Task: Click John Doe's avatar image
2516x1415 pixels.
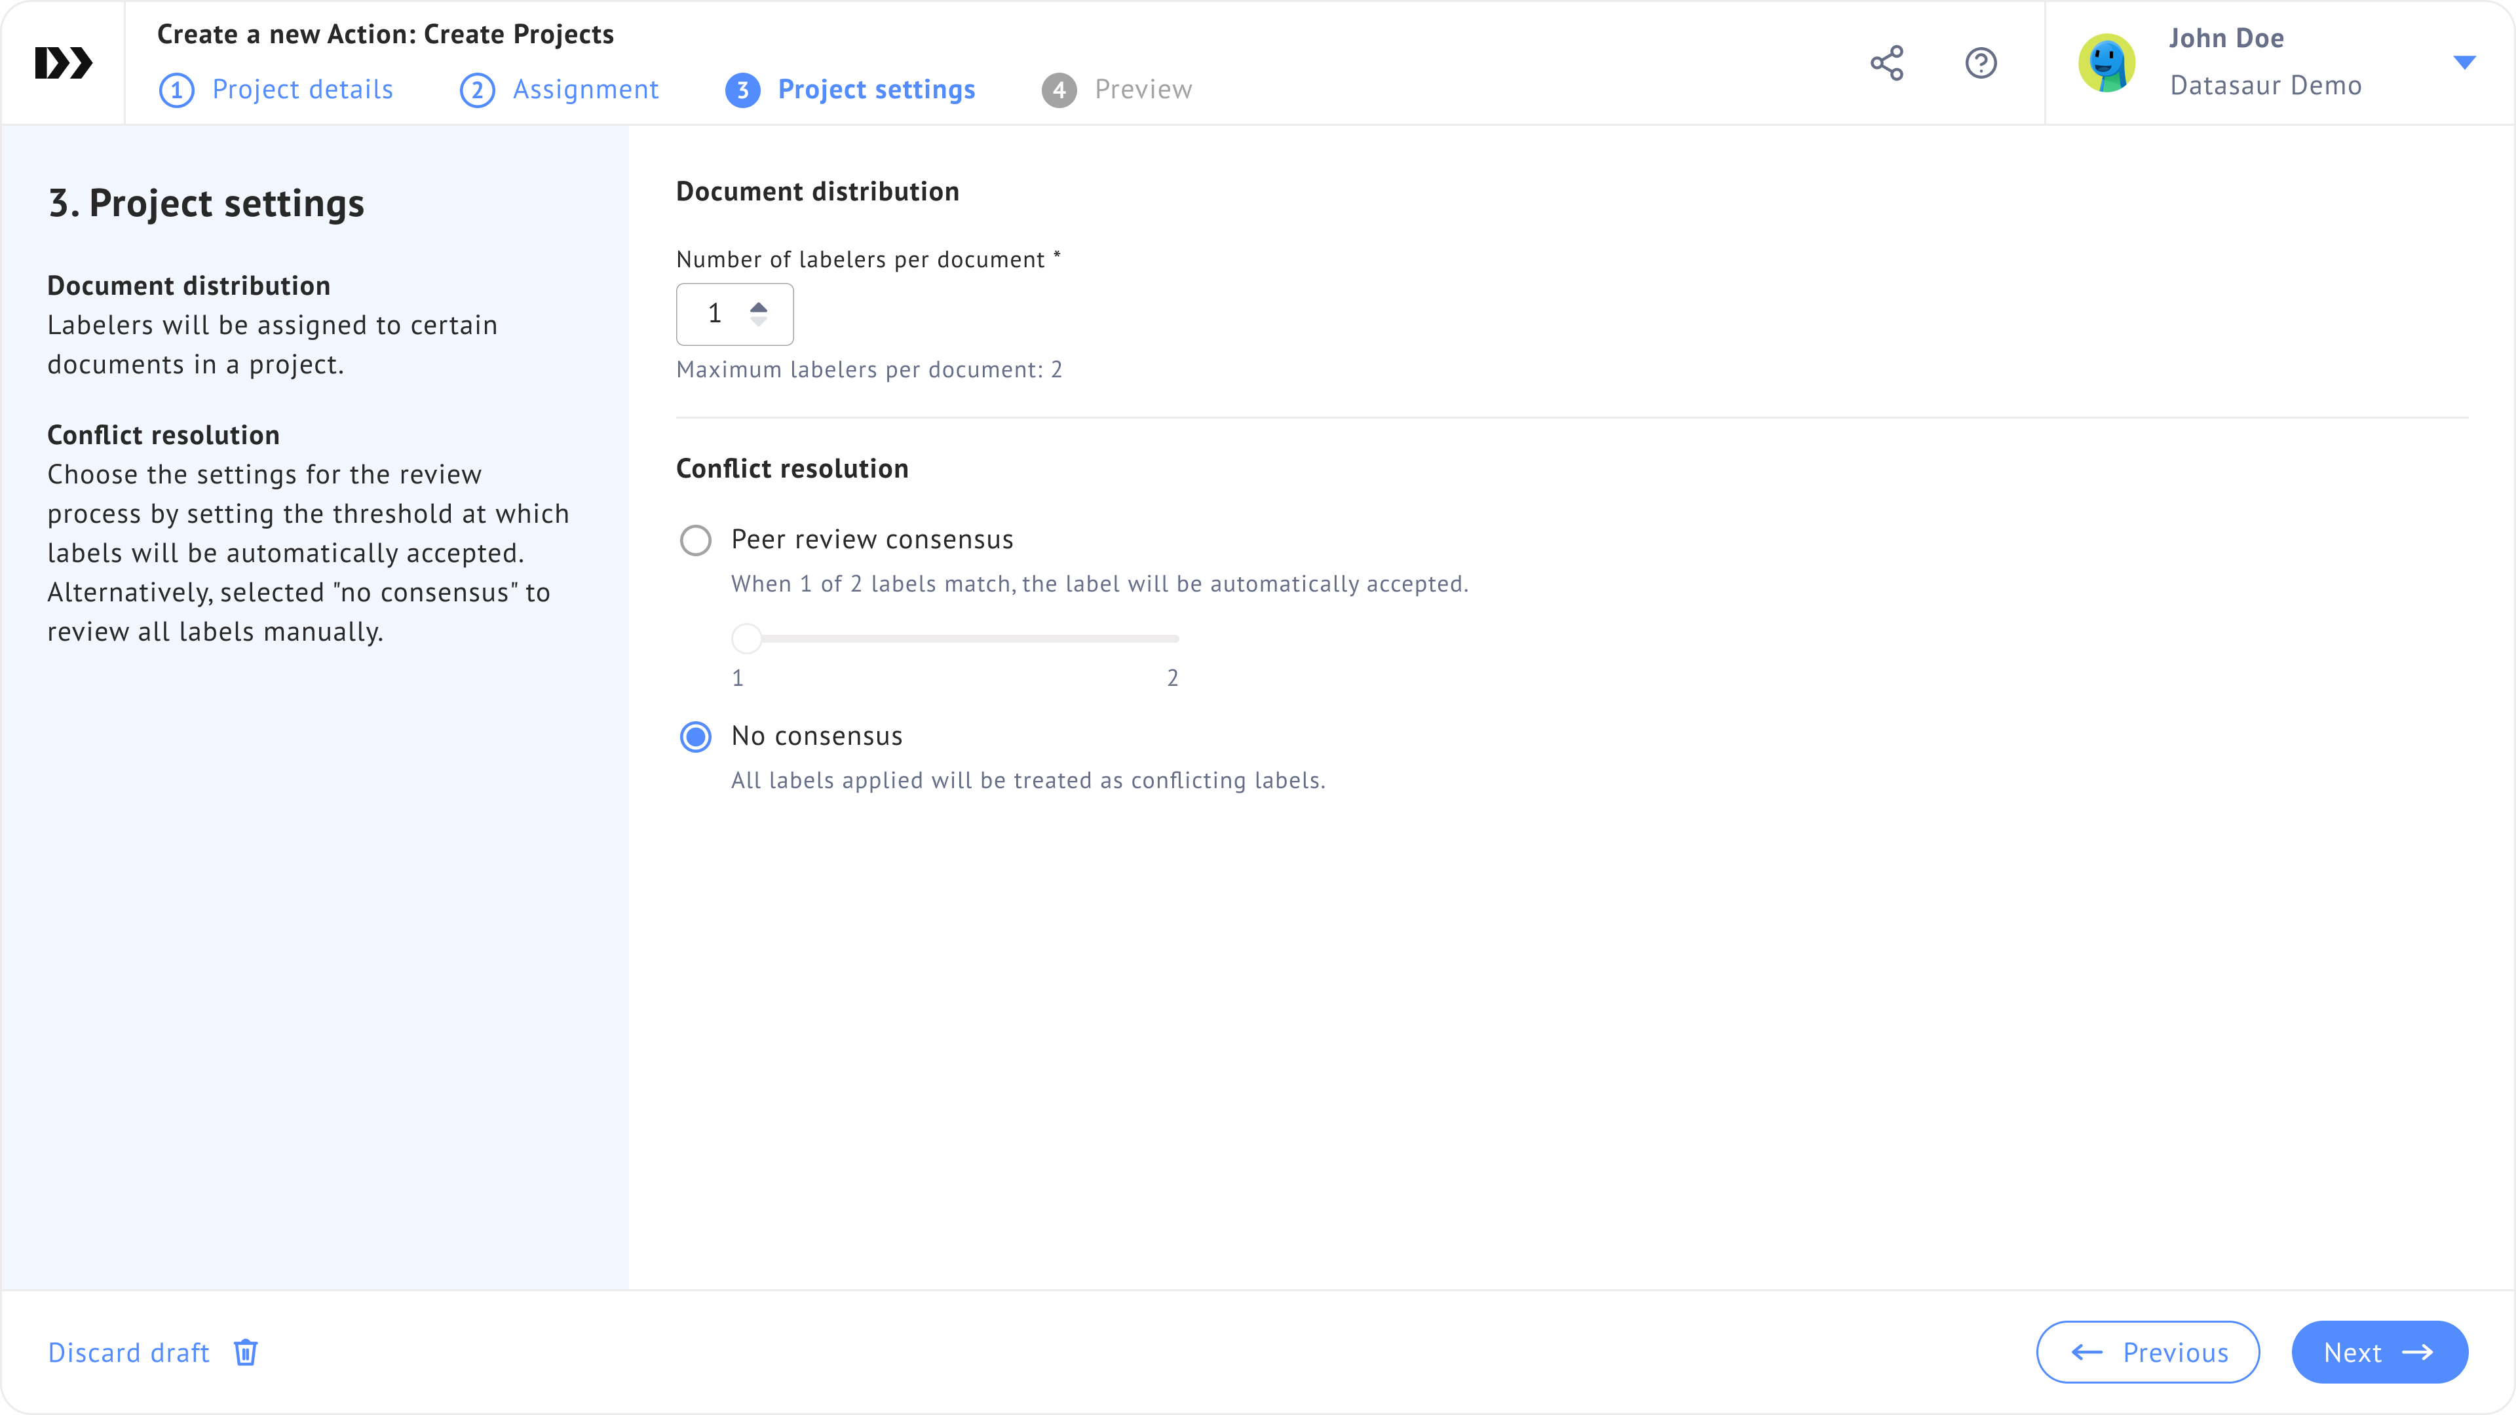Action: [x=2106, y=62]
